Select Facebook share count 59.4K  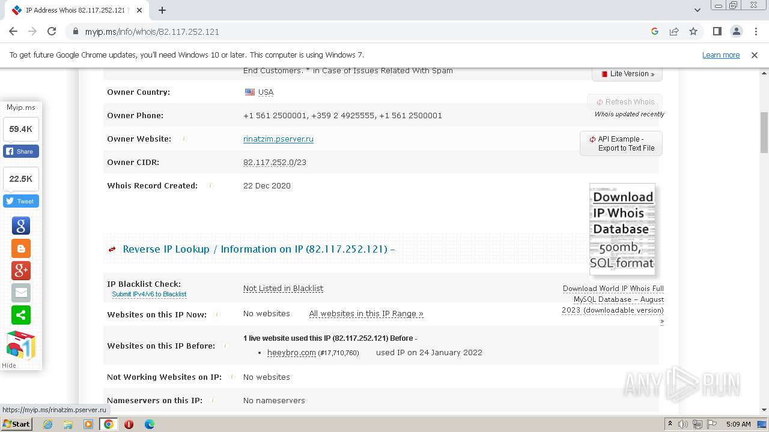21,129
